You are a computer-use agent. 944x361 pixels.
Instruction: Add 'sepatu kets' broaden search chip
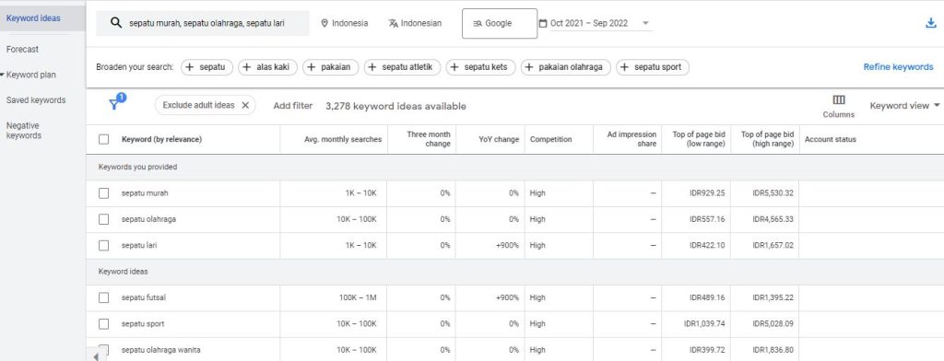480,67
